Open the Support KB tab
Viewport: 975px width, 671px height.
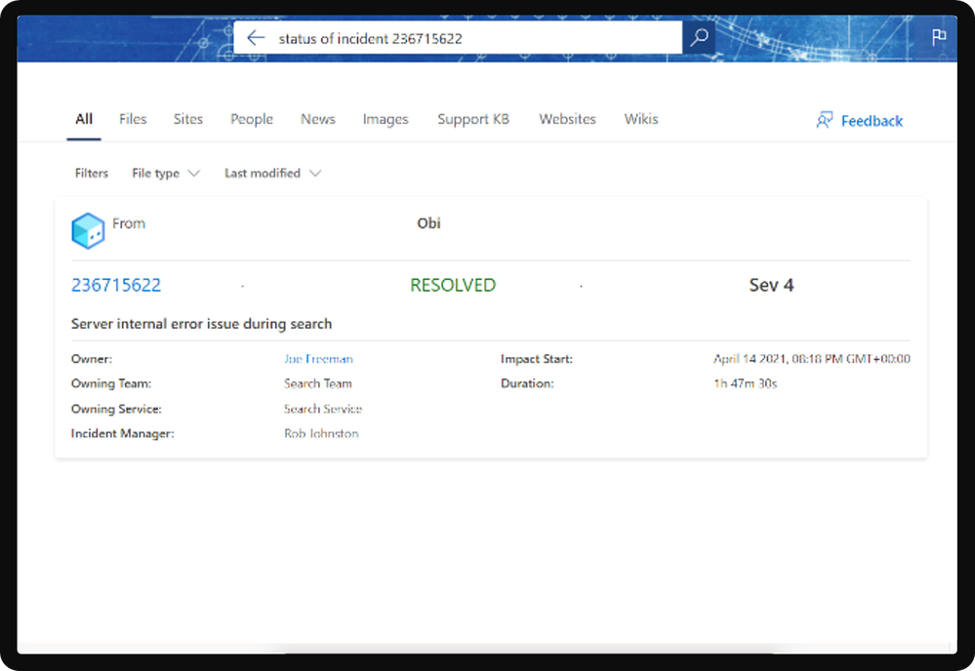(x=473, y=119)
